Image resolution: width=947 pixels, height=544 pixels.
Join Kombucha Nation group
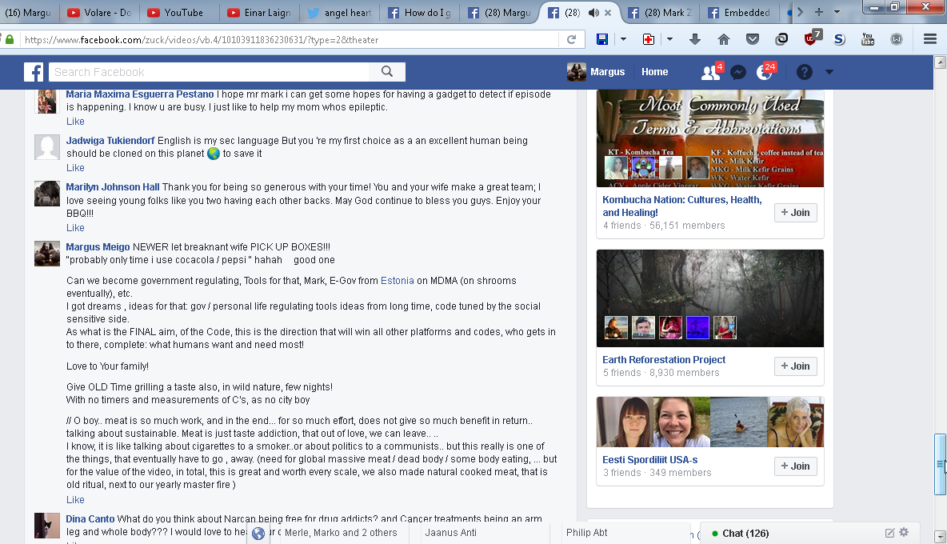(795, 213)
